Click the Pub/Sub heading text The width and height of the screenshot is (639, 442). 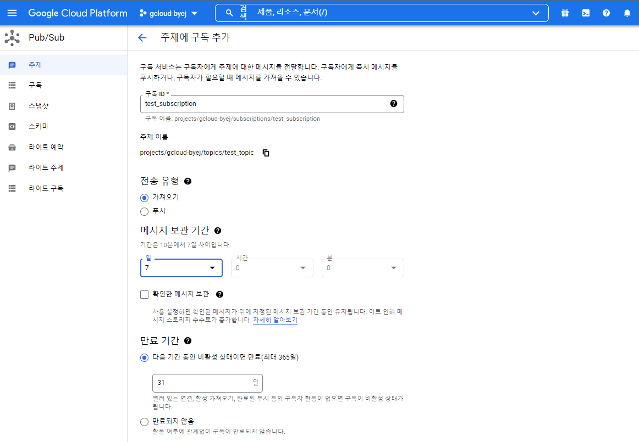pos(46,37)
